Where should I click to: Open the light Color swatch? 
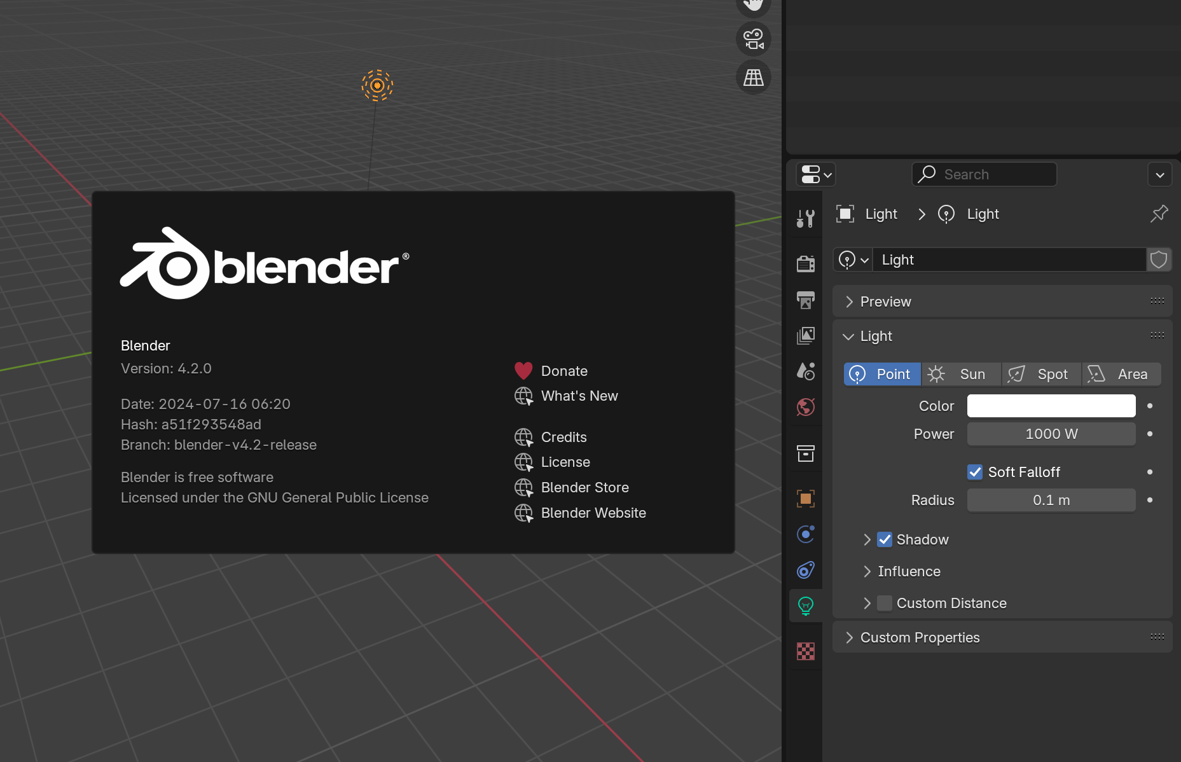[1051, 406]
